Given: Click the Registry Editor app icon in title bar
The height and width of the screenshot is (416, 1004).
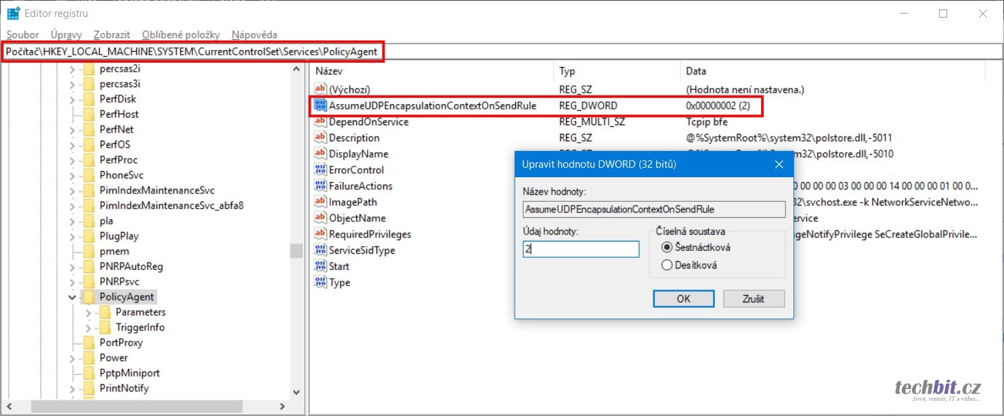Looking at the screenshot, I should 13,13.
